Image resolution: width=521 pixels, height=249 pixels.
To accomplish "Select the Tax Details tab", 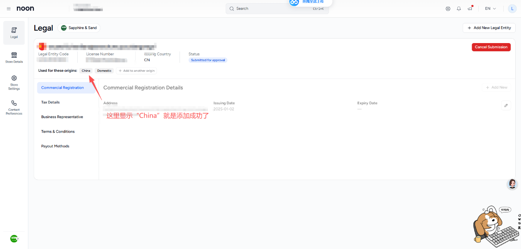I will point(66,102).
